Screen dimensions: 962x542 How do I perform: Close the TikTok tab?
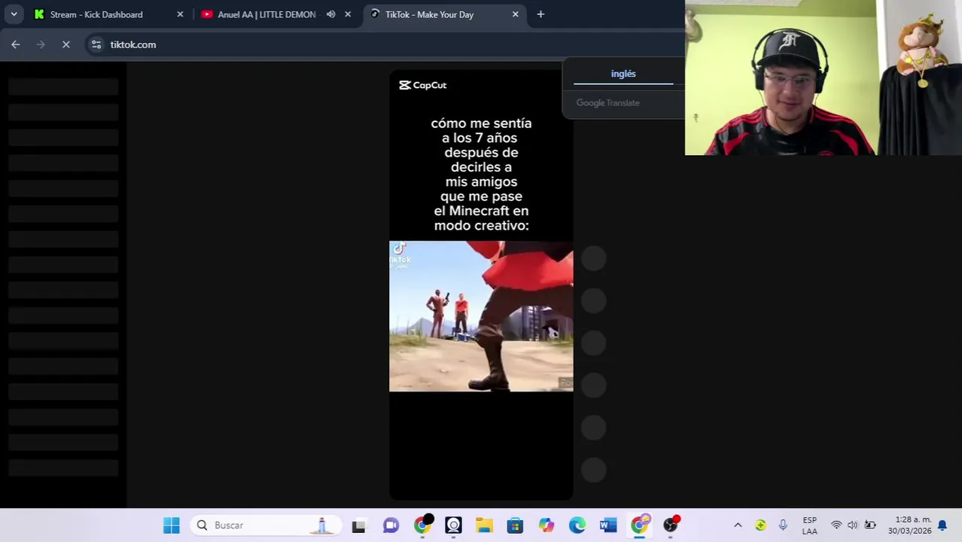(x=516, y=14)
